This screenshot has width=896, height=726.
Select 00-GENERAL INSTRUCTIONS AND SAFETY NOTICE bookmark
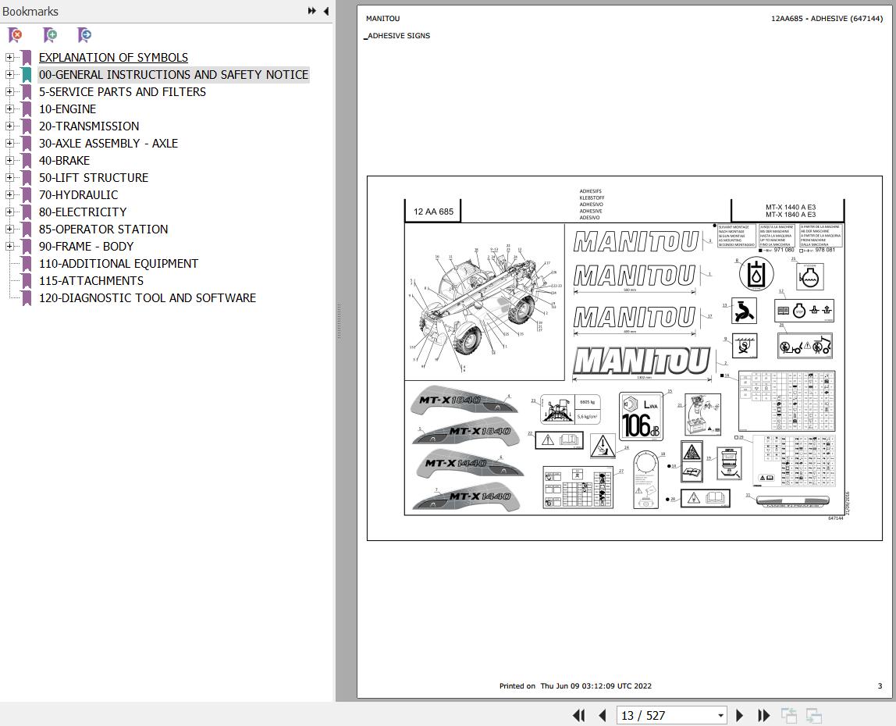(x=174, y=75)
